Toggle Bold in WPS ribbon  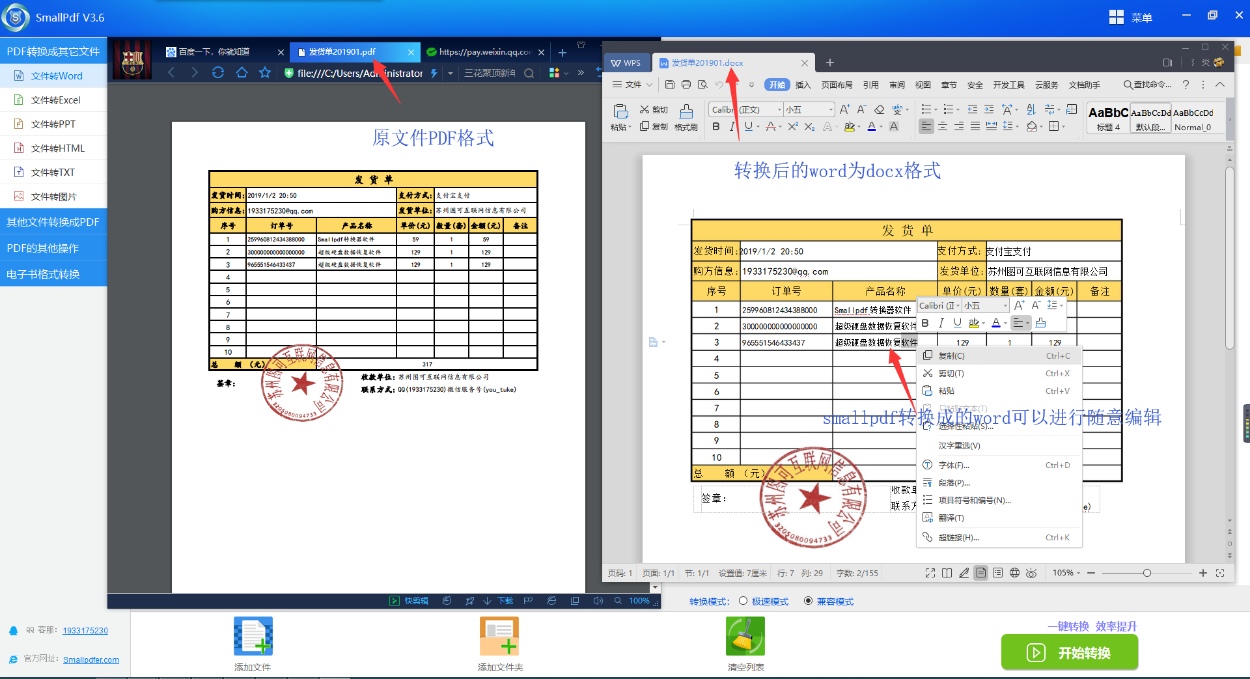coord(716,126)
